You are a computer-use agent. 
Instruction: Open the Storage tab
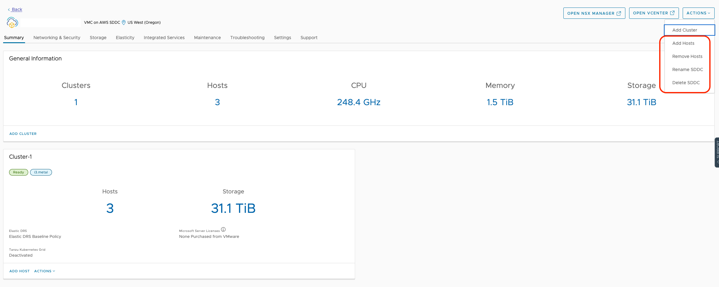(98, 38)
